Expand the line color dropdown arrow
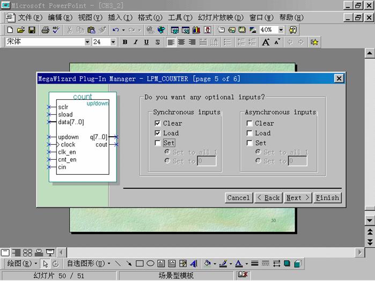 (231, 264)
